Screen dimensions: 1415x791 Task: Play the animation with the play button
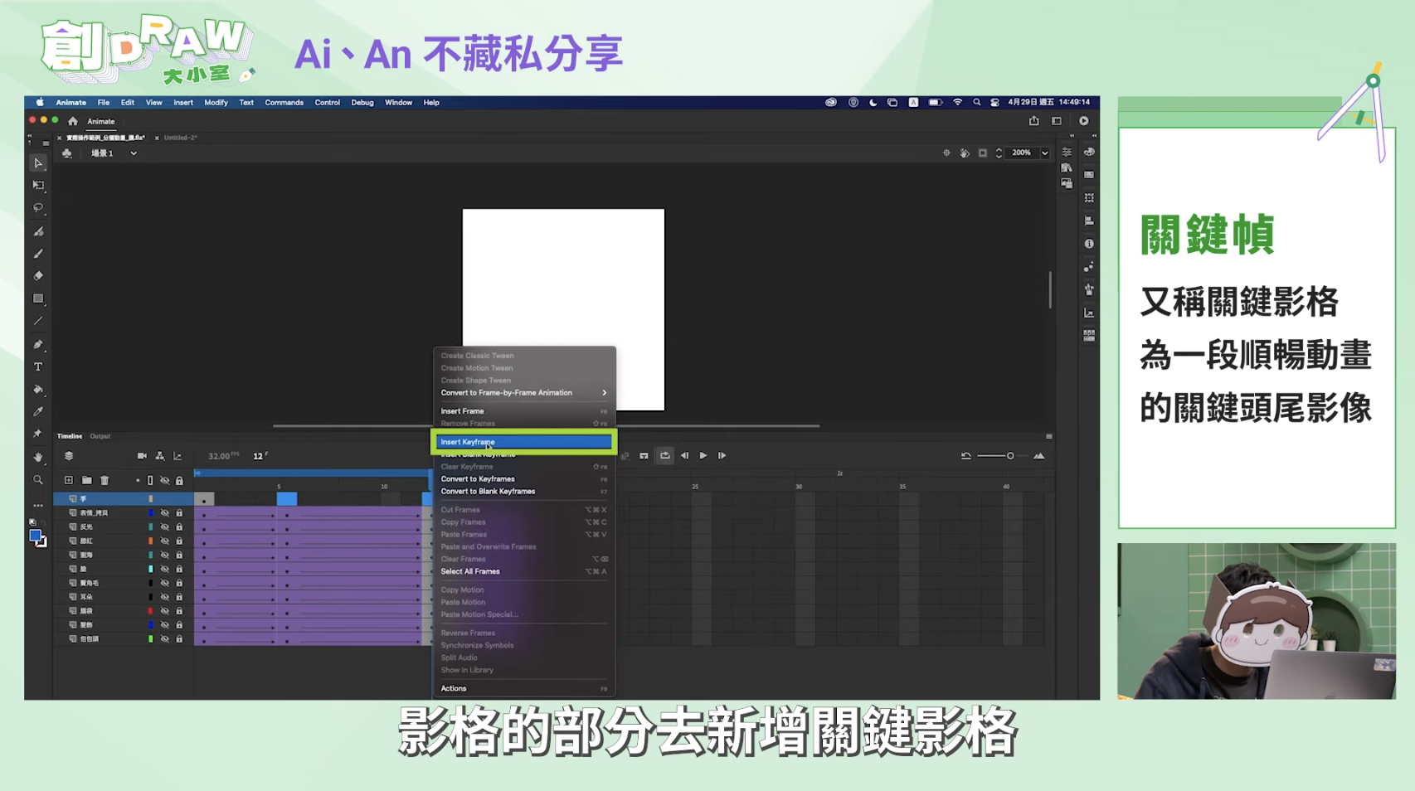[x=703, y=455]
